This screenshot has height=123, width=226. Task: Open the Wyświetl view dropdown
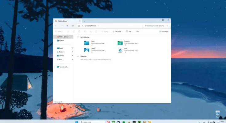(117, 32)
